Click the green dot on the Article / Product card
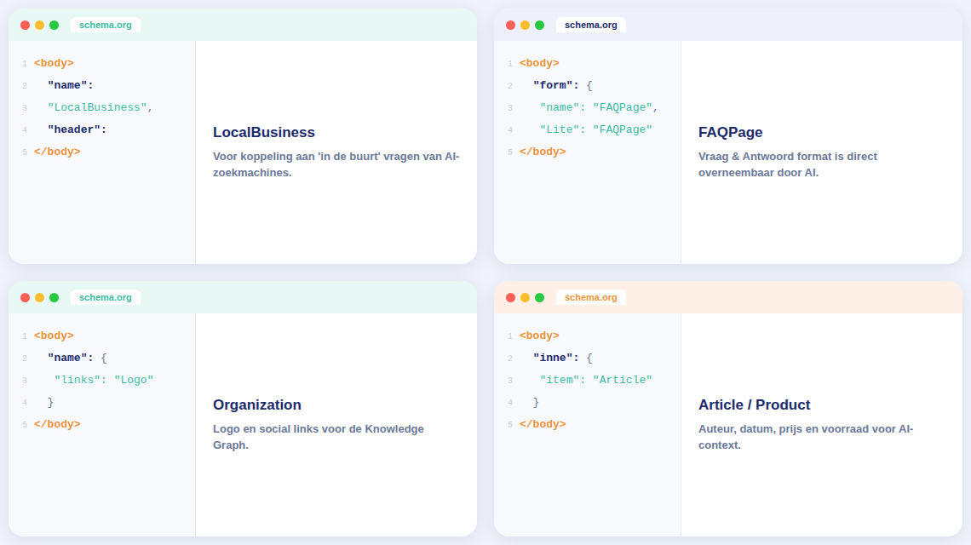Image resolution: width=971 pixels, height=545 pixels. [x=539, y=298]
